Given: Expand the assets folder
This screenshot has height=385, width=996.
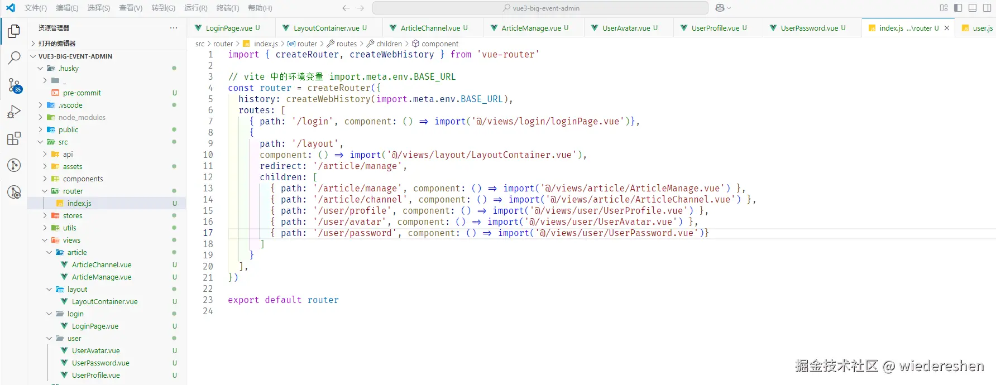Looking at the screenshot, I should (106, 166).
